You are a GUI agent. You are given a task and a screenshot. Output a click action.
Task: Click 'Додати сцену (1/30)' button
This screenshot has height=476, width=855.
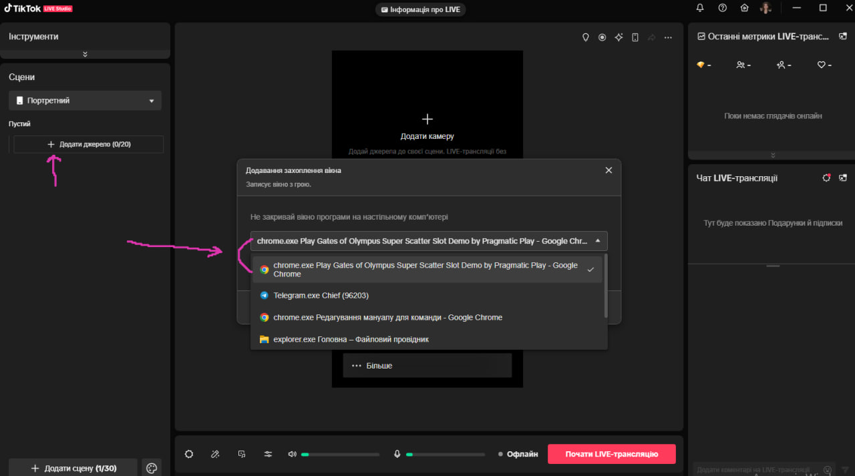pyautogui.click(x=73, y=468)
